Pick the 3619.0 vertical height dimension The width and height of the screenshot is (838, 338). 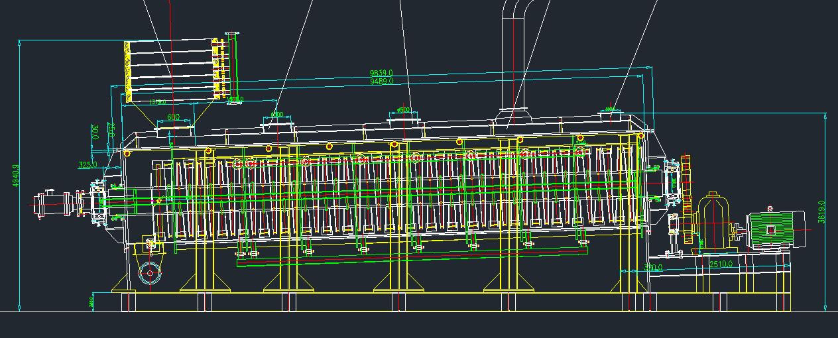pos(822,212)
